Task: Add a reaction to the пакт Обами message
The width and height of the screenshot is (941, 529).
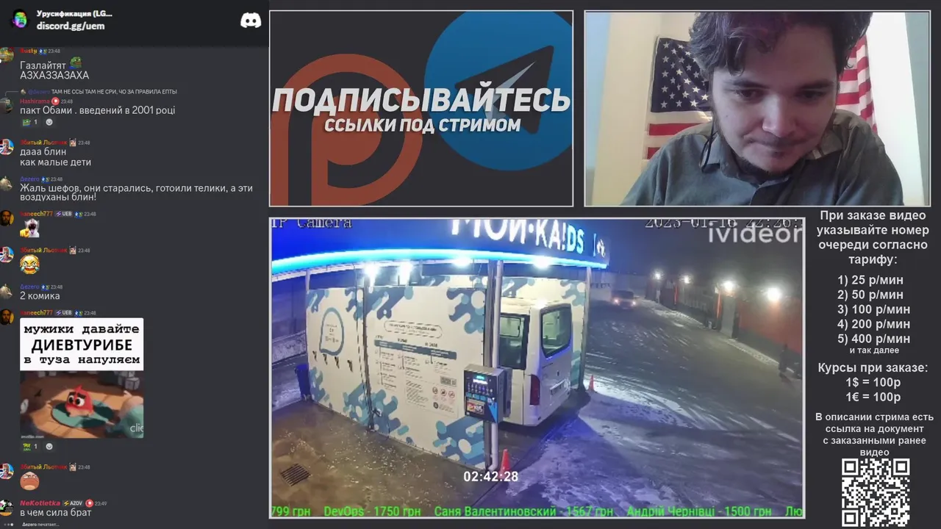Action: 49,122
